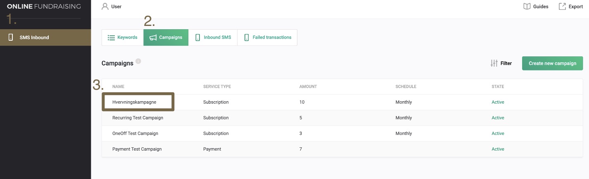Click the Filter sliders icon
Image resolution: width=589 pixels, height=179 pixels.
[x=494, y=63]
